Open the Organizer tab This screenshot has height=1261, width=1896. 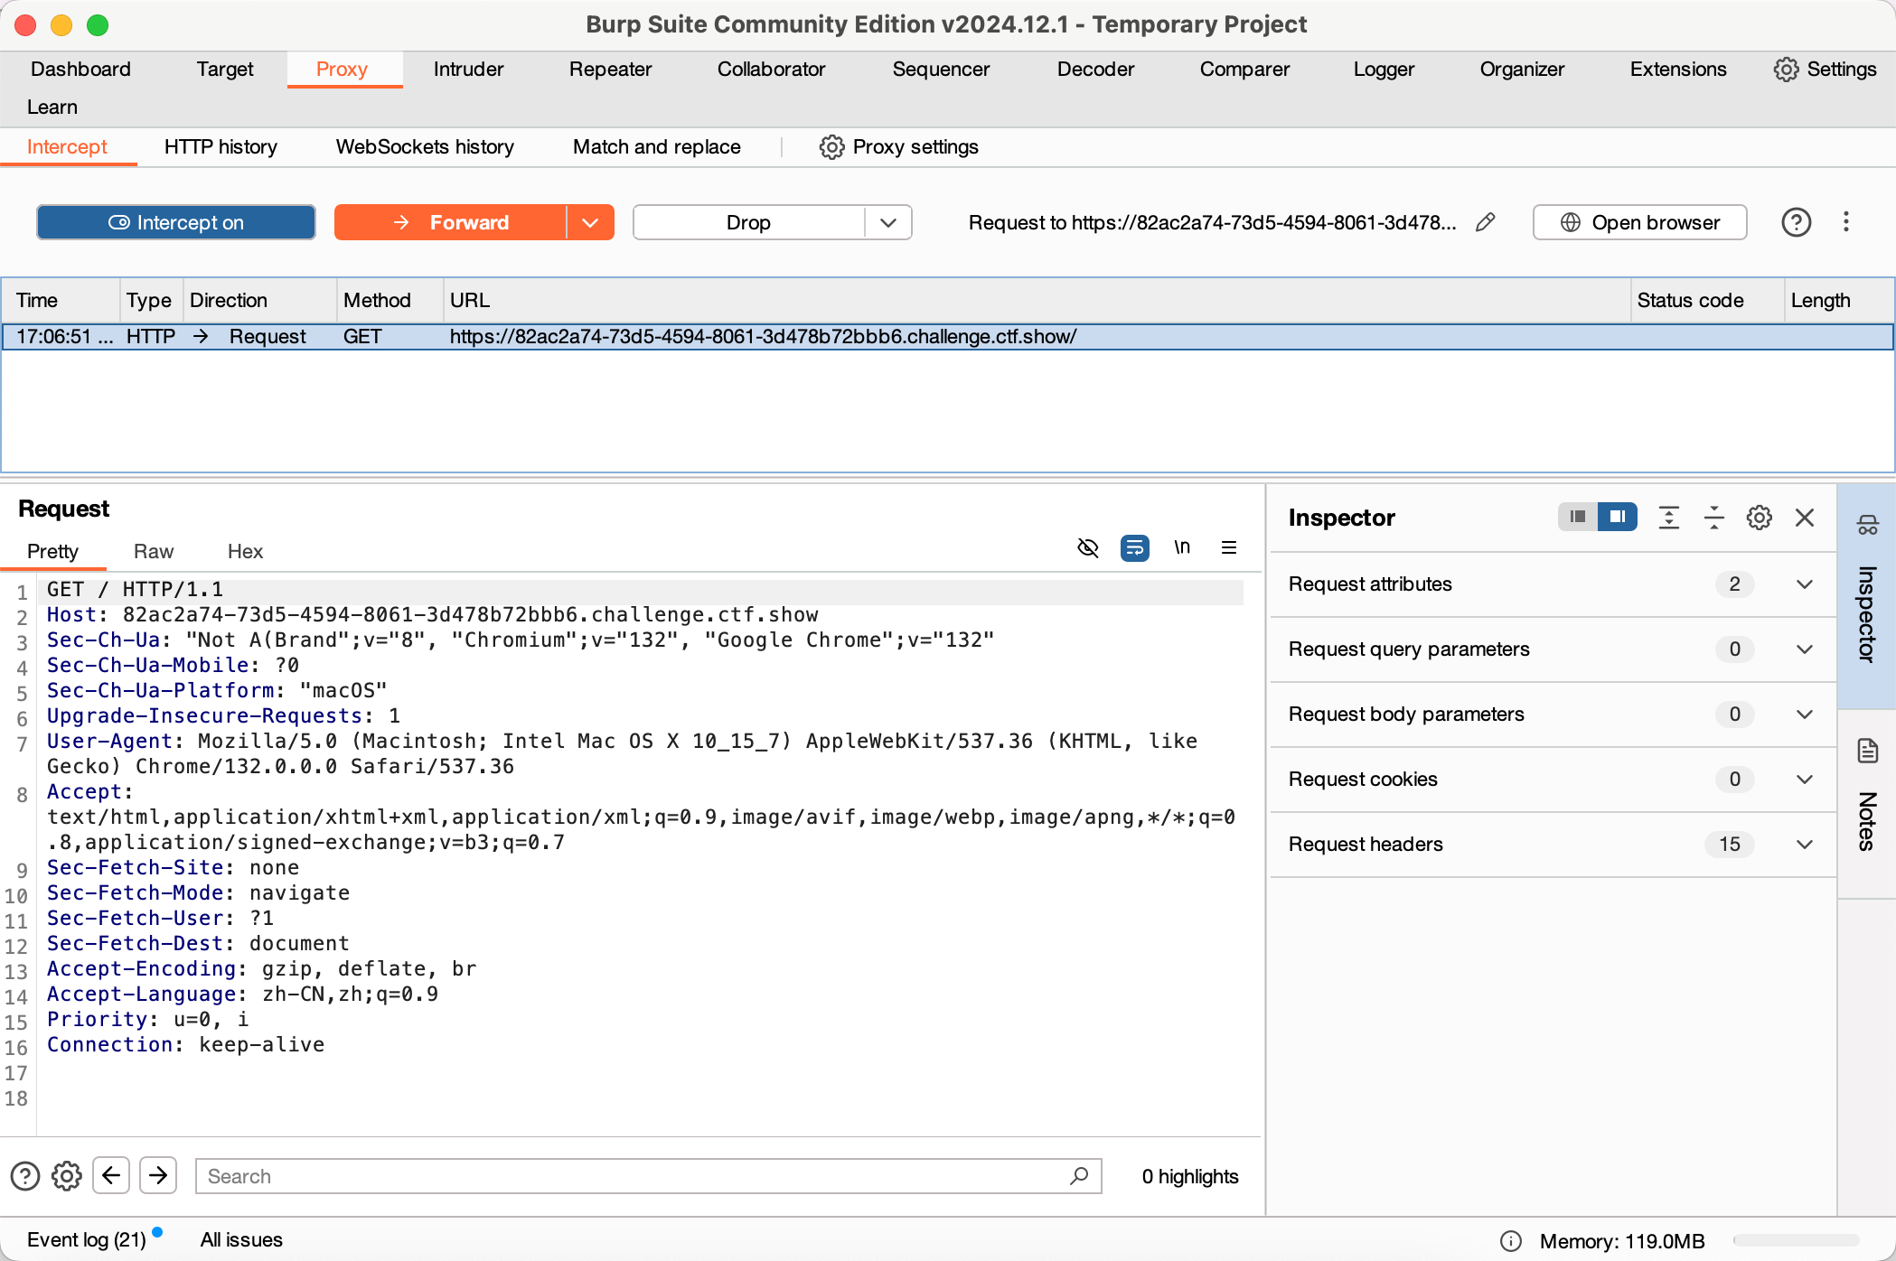1522,70
